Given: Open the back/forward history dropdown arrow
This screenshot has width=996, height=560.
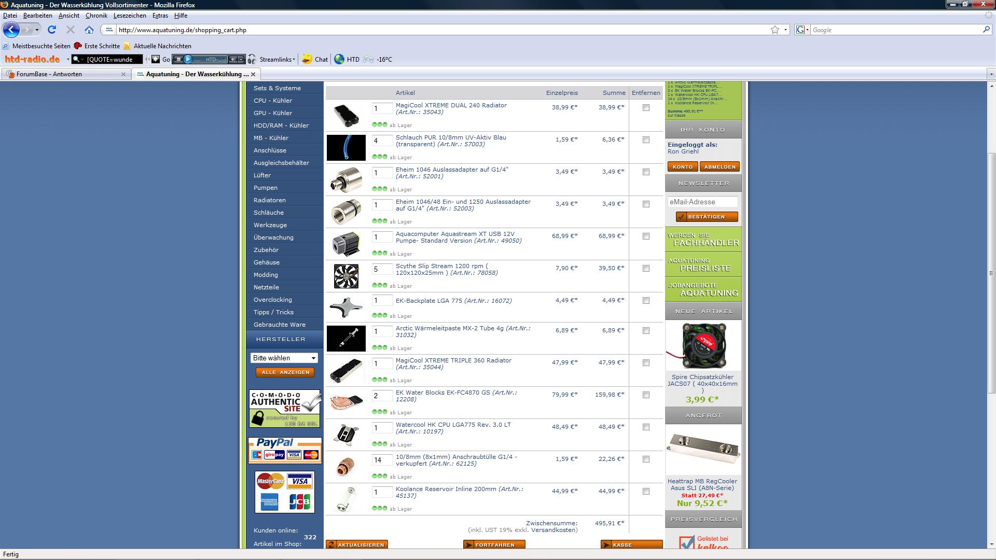Looking at the screenshot, I should [x=37, y=30].
